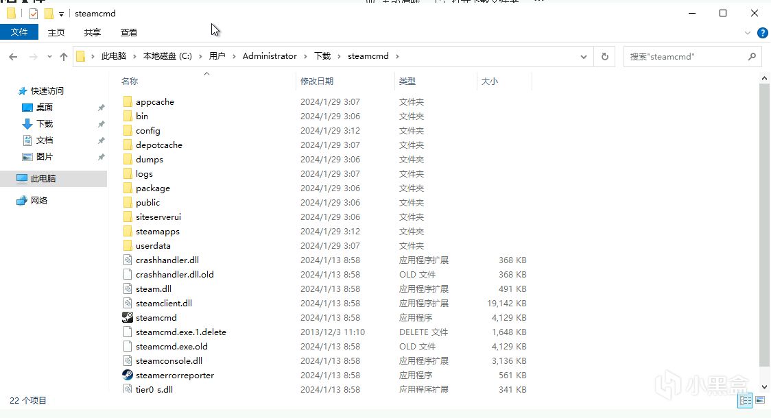Open 图片 in the navigation pane

pos(45,157)
